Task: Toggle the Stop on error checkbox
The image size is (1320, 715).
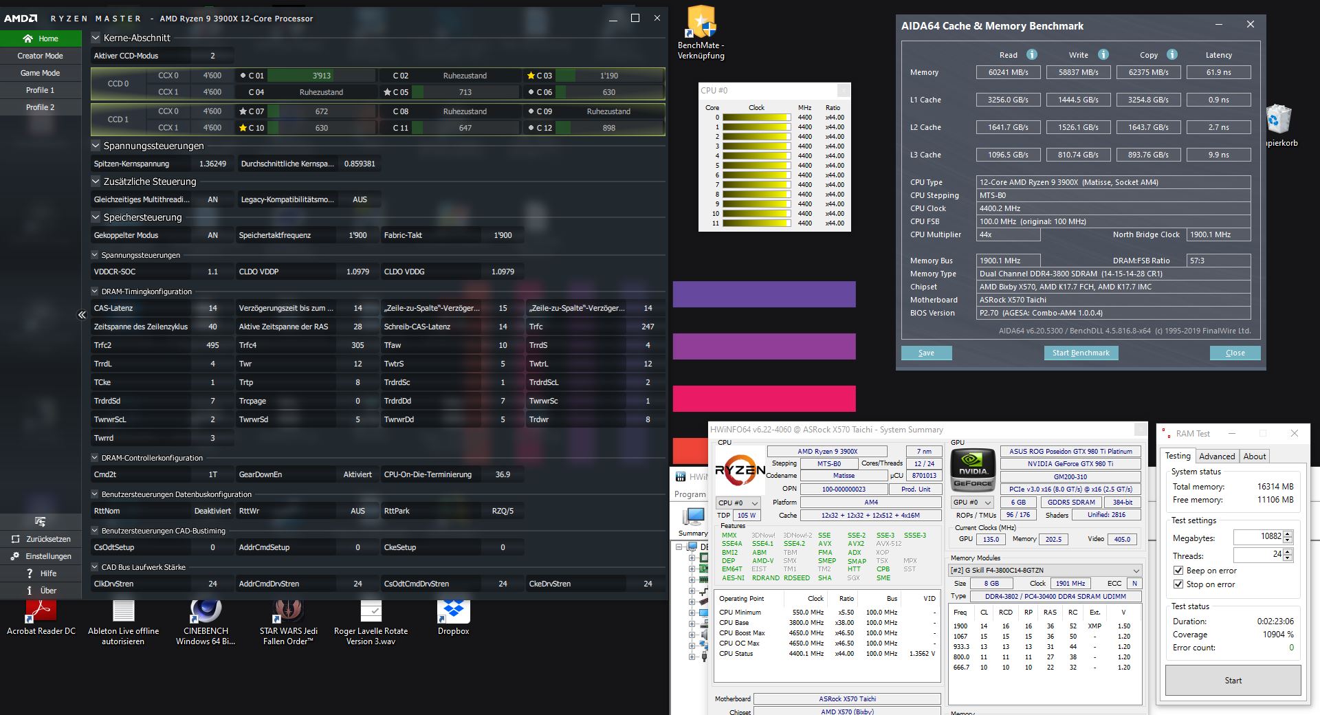Action: pos(1178,584)
